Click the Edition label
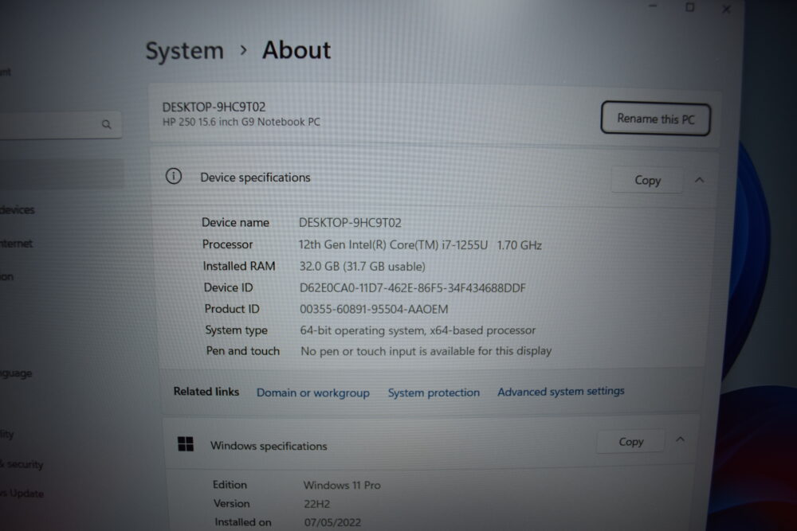Viewport: 797px width, 531px height. pos(230,485)
